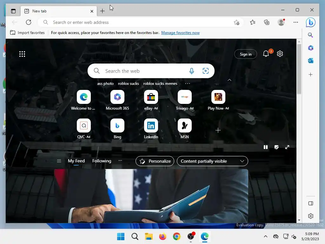Screen dimensions: 325x244
Task: Switch to Following tab
Action: (x=102, y=161)
